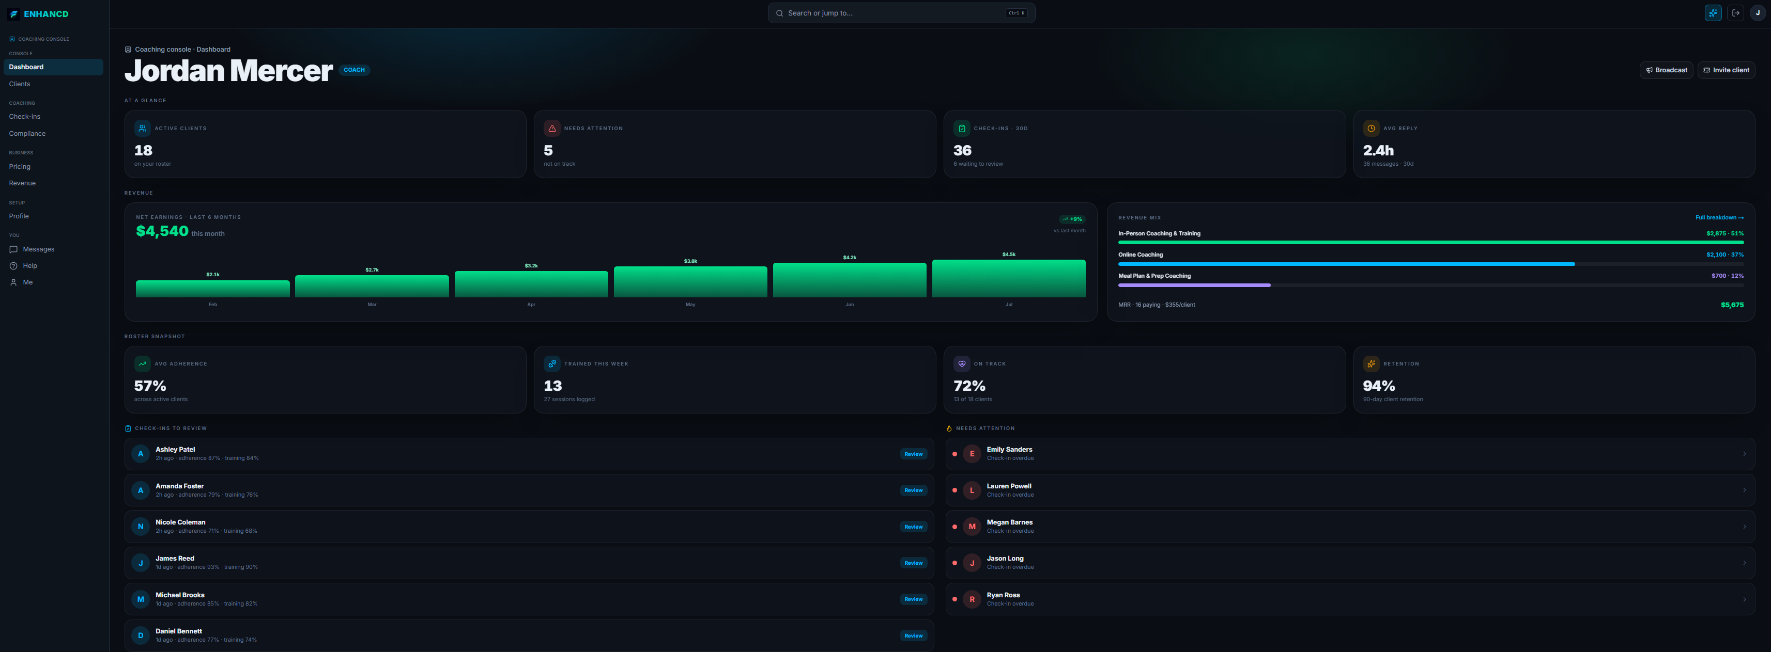Image resolution: width=1771 pixels, height=652 pixels.
Task: Click the search or jump to field
Action: coord(901,13)
